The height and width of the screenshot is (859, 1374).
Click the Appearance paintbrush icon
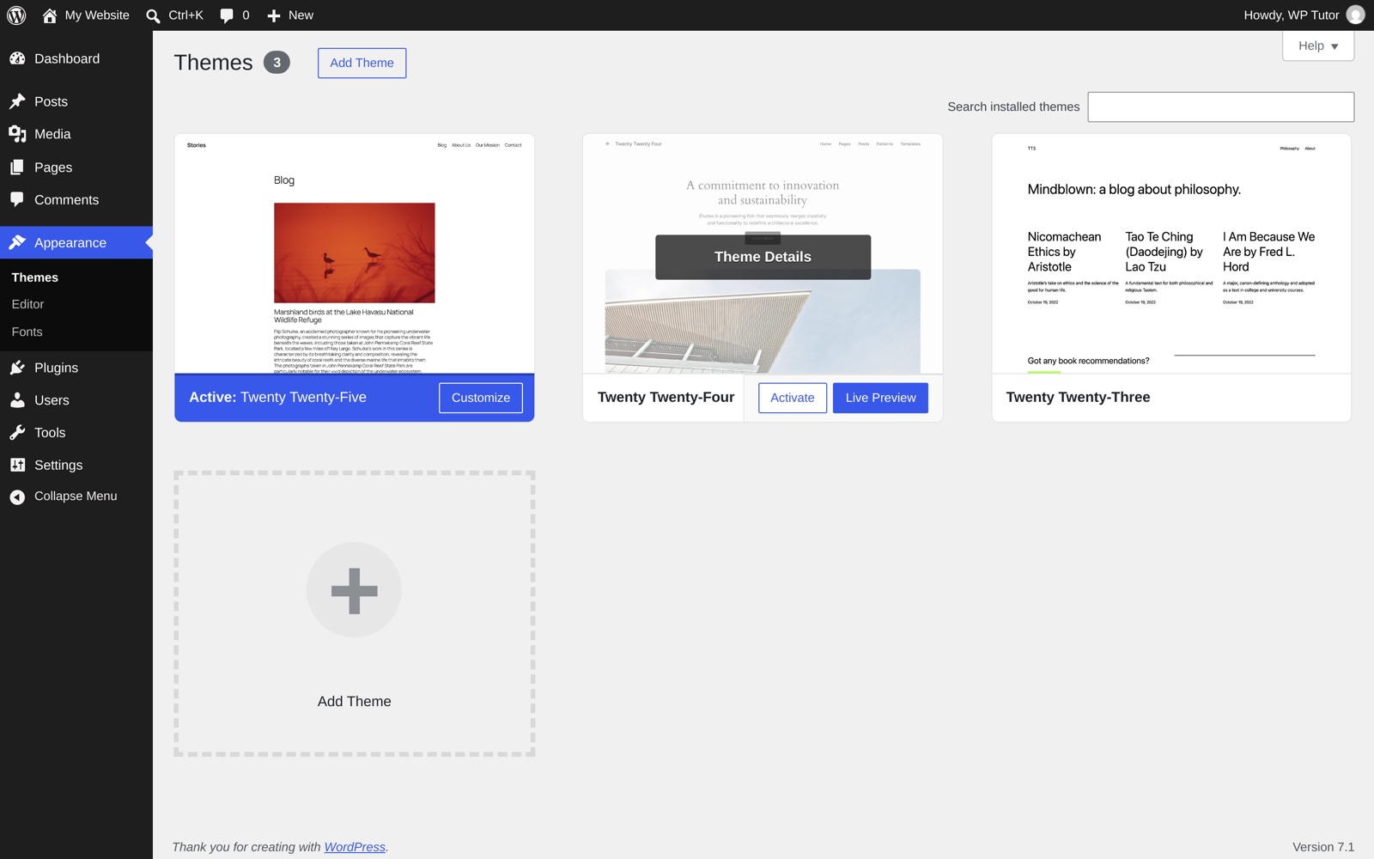(x=17, y=242)
